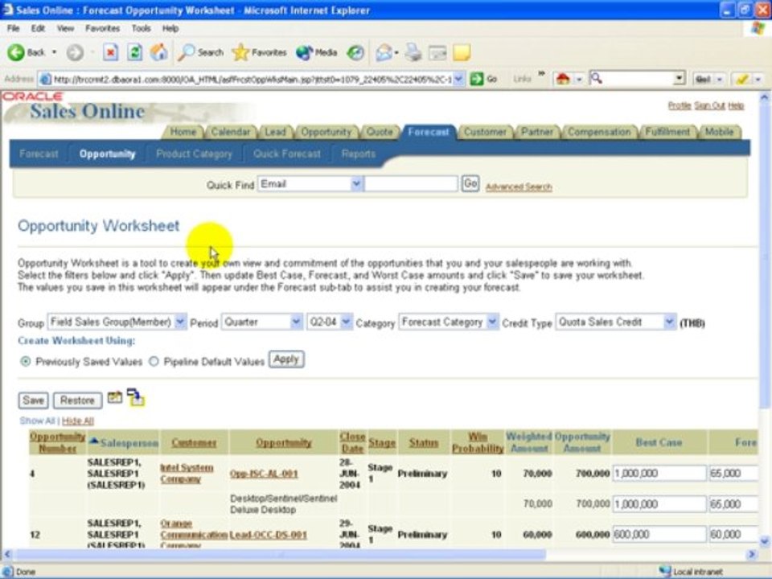This screenshot has width=772, height=579.
Task: Open Quick Find Email dropdown
Action: (x=356, y=183)
